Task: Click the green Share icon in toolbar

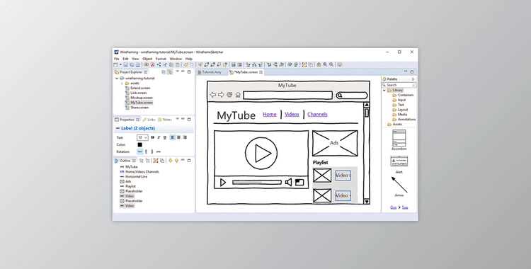Action: click(159, 64)
